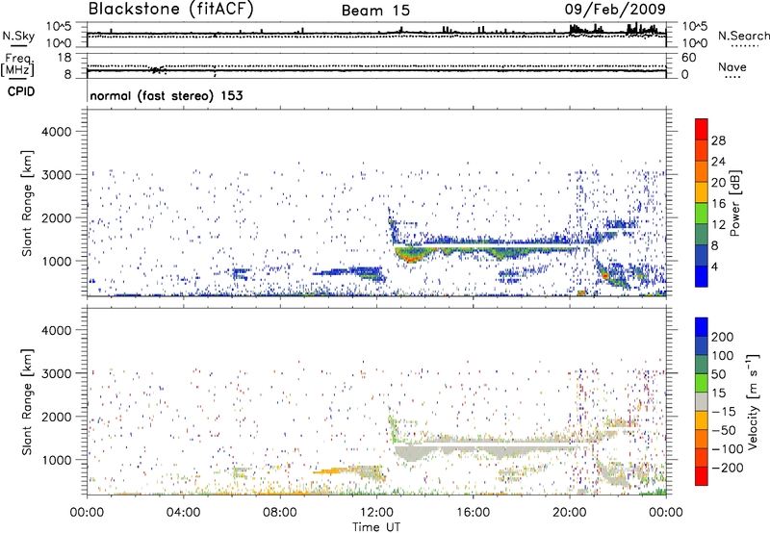Pick the dark teal segment of the Velocity color bar
Viewport: 770px width, 533px height.
click(702, 365)
